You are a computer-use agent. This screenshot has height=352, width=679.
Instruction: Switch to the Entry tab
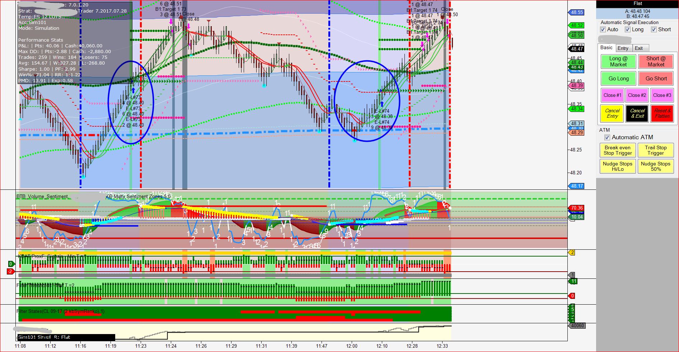click(x=623, y=48)
